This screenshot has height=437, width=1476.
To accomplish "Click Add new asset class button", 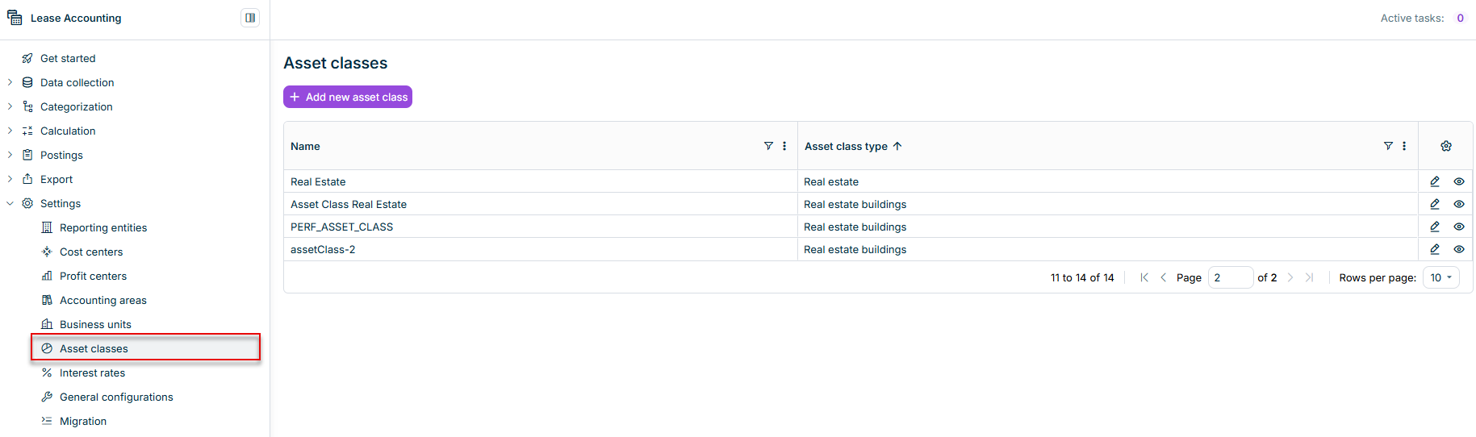I will [348, 97].
